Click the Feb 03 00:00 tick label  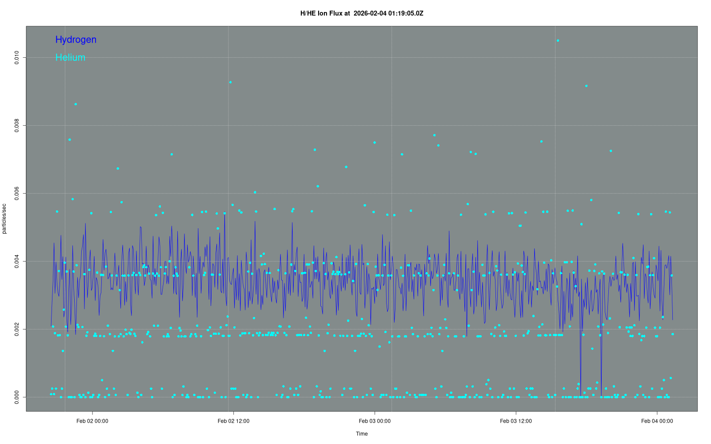[x=375, y=421]
